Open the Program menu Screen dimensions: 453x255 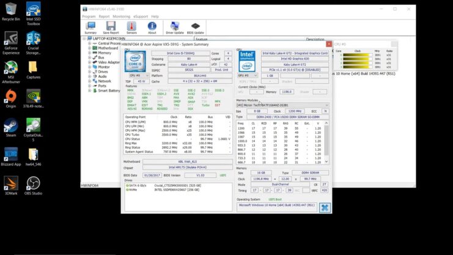(x=89, y=17)
